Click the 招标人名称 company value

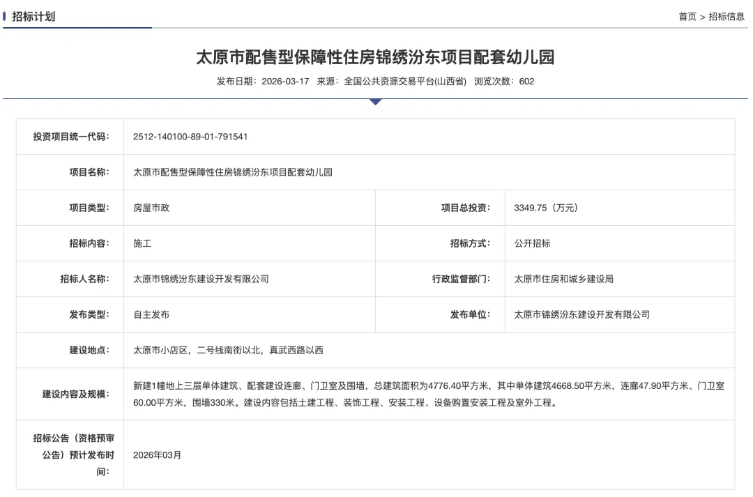tap(201, 279)
